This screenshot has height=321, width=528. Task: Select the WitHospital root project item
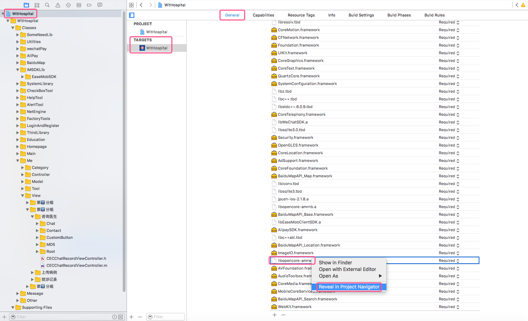[x=23, y=14]
